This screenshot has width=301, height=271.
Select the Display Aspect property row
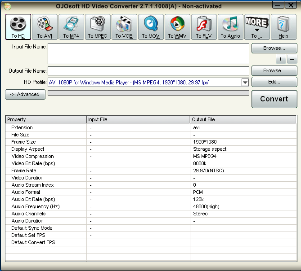(x=151, y=149)
